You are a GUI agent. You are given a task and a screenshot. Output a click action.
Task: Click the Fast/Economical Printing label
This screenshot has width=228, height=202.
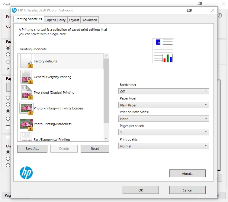[52, 140]
